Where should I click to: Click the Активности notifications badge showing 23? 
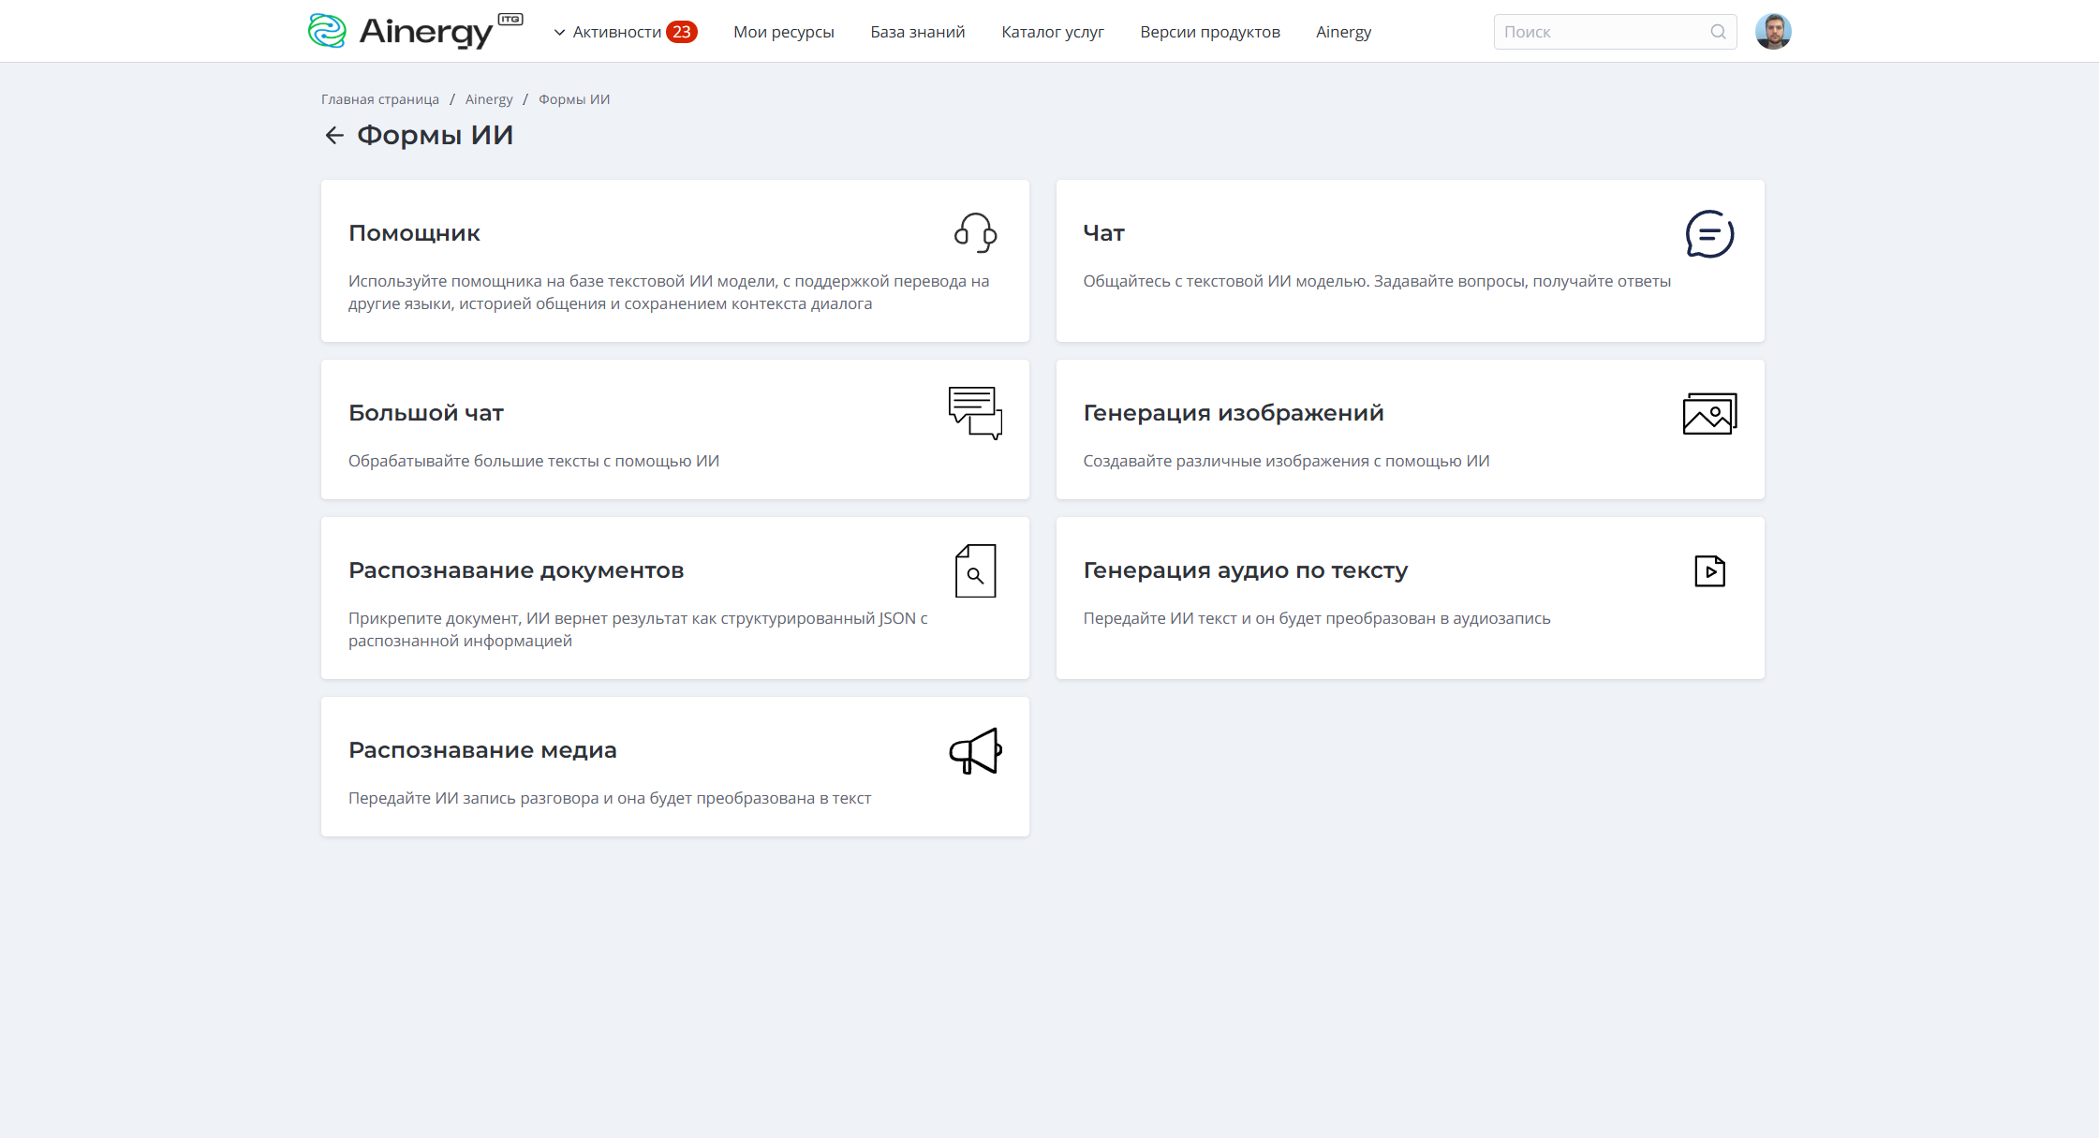682,31
